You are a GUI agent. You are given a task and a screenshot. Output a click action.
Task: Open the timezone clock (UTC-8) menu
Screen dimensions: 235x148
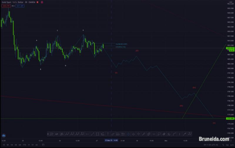click(211, 145)
